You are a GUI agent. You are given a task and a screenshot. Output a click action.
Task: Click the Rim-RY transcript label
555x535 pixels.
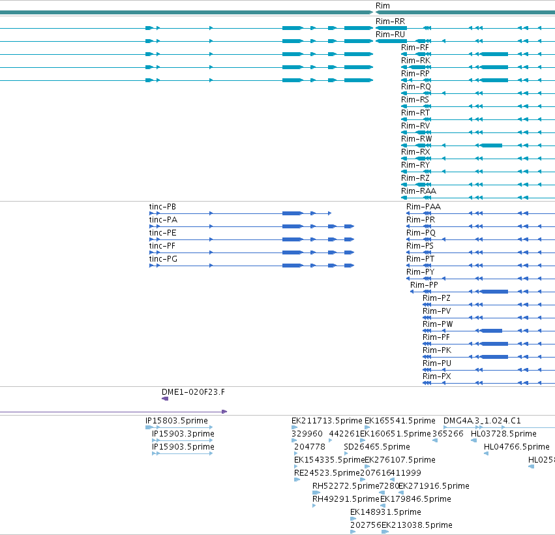[x=415, y=165]
